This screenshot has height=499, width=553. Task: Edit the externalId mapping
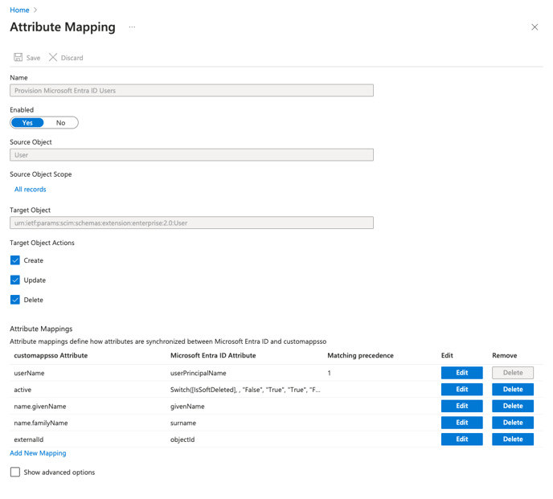(461, 439)
